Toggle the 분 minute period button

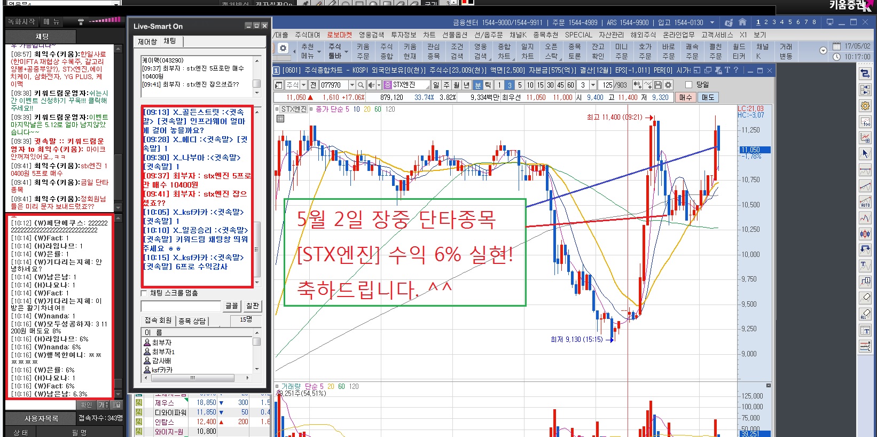pyautogui.click(x=477, y=85)
